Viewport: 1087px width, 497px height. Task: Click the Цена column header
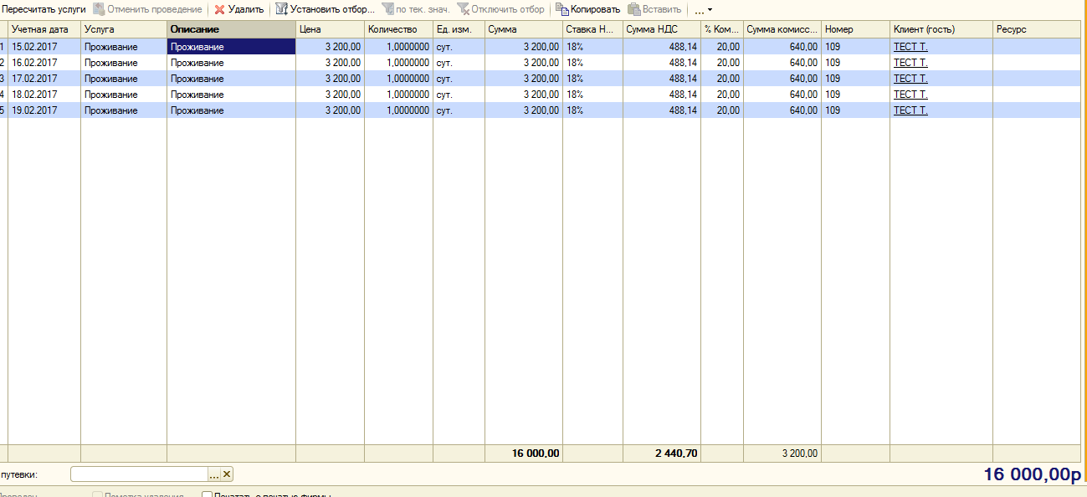[x=330, y=29]
